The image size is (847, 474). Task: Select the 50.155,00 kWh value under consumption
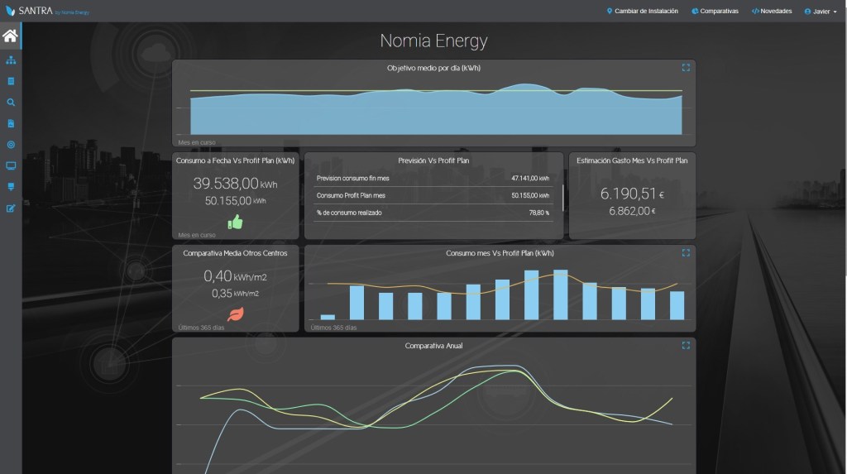click(x=235, y=200)
